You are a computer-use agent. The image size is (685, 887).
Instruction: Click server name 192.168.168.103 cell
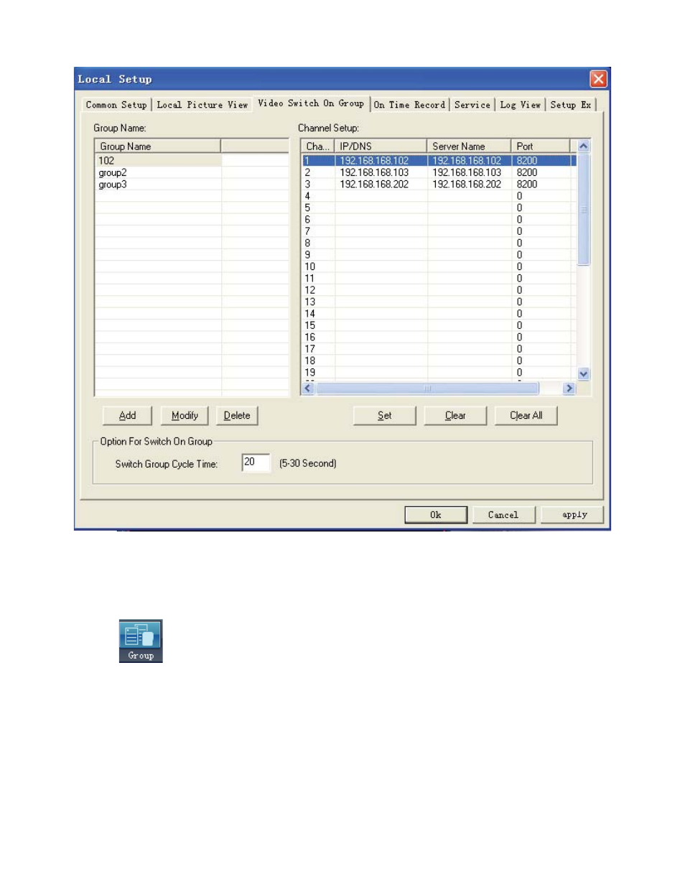point(467,172)
